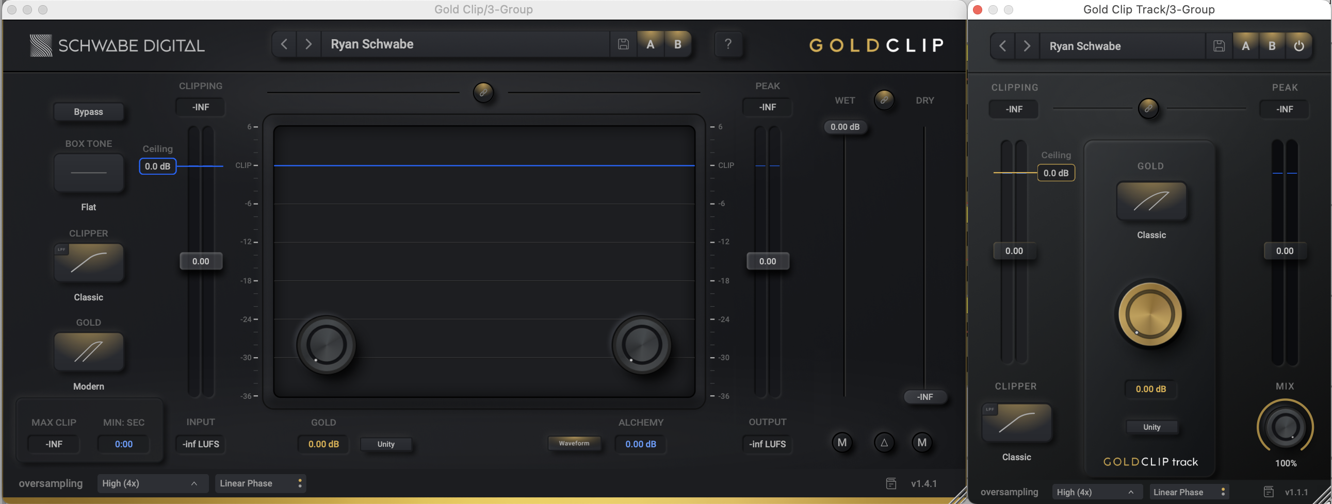This screenshot has height=504, width=1332.
Task: Mute the wet signal with the M button
Action: click(x=842, y=443)
